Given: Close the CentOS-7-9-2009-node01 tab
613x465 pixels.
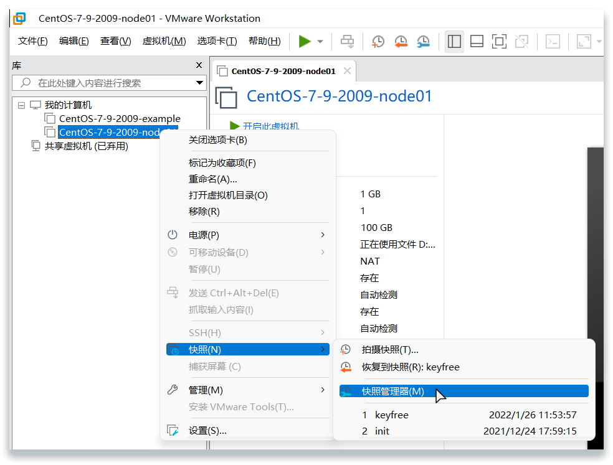Looking at the screenshot, I should (x=347, y=71).
